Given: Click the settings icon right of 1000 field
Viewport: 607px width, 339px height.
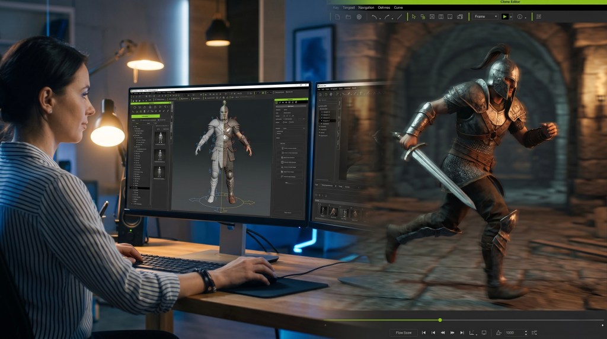Looking at the screenshot, I should click(x=535, y=333).
